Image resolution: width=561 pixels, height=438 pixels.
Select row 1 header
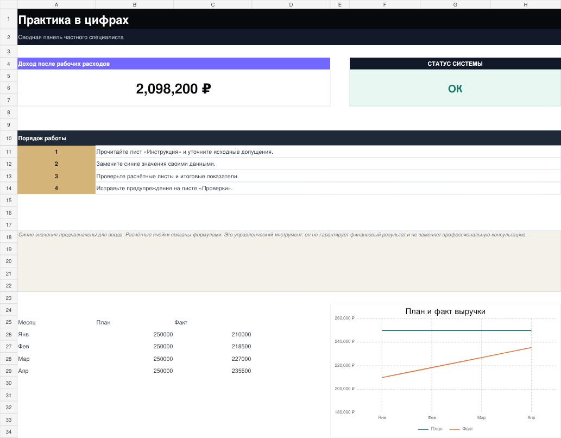click(9, 19)
